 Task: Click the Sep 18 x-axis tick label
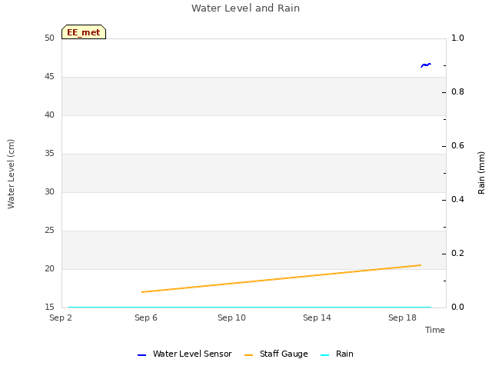[x=402, y=317]
